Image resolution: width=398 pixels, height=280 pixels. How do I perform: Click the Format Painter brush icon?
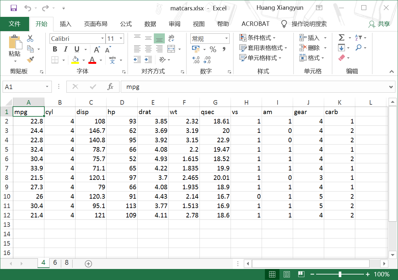pyautogui.click(x=30, y=59)
